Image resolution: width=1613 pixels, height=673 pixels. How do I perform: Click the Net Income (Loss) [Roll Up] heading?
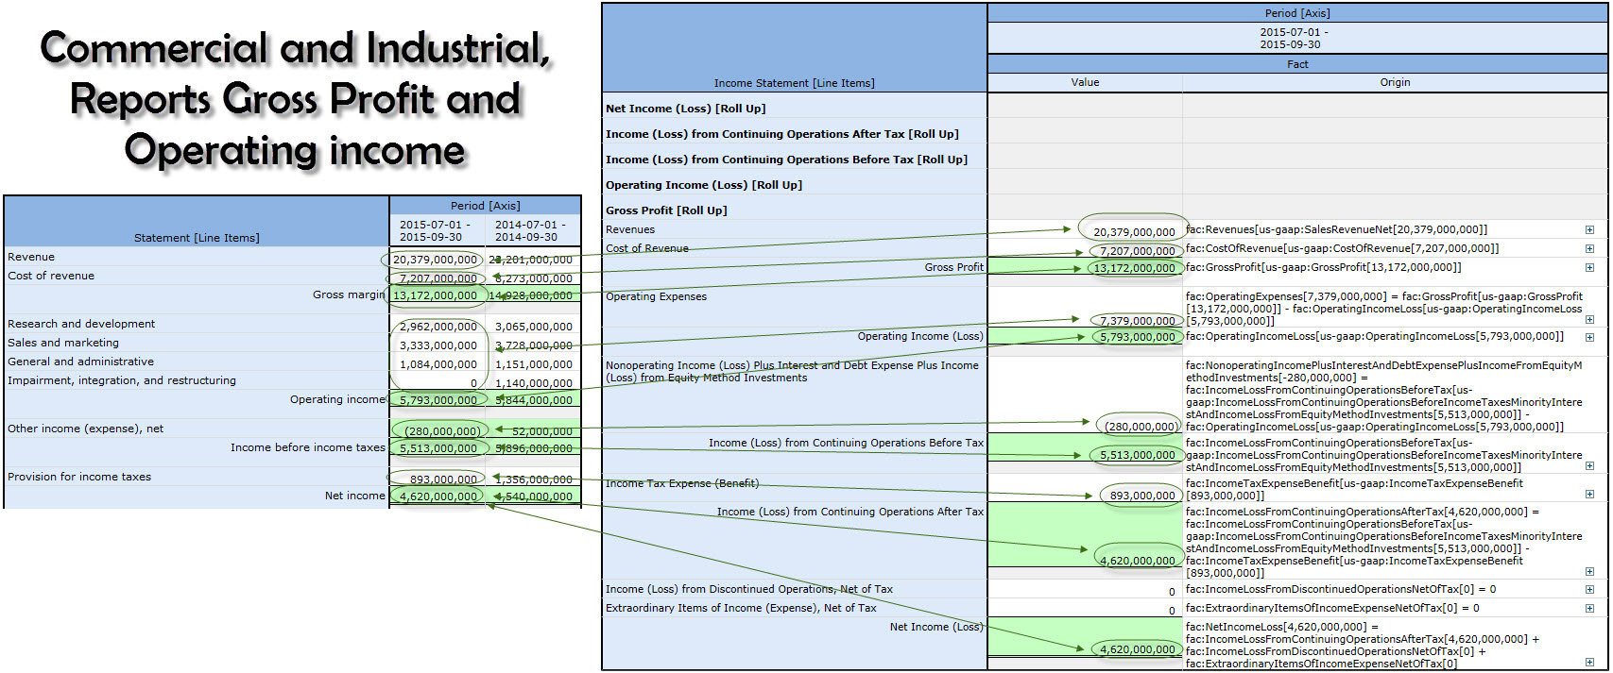[x=685, y=109]
